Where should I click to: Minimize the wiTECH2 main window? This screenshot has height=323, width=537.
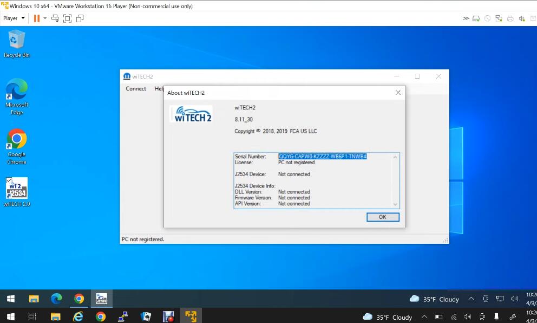tap(396, 76)
